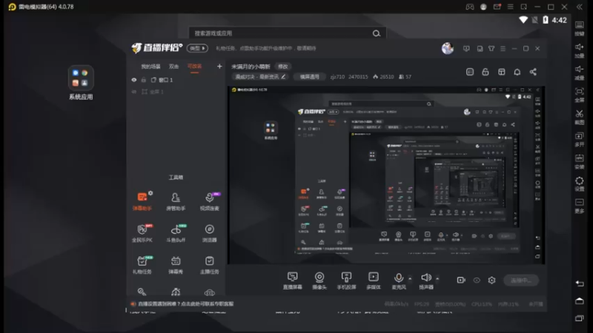Open feedback message icon in title bar
This screenshot has width=593, height=333.
[x=466, y=49]
